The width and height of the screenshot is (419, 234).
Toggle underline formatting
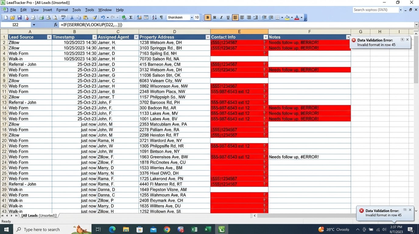tap(228, 17)
